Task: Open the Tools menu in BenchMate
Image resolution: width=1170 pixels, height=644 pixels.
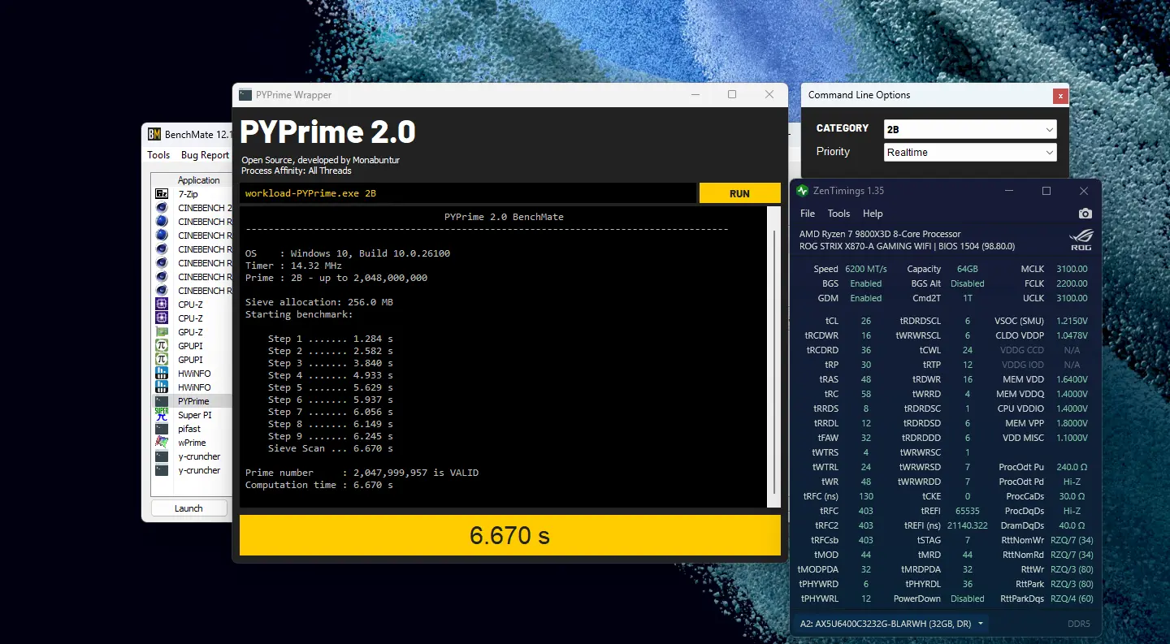Action: pos(158,155)
